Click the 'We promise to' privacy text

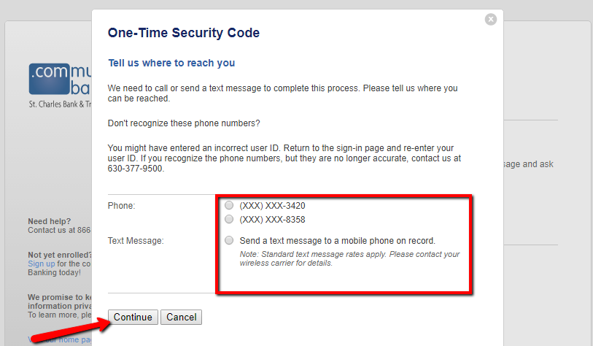pyautogui.click(x=59, y=297)
